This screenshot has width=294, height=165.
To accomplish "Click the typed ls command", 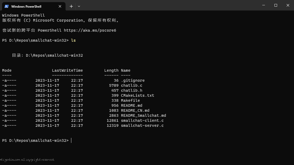I will [73, 40].
